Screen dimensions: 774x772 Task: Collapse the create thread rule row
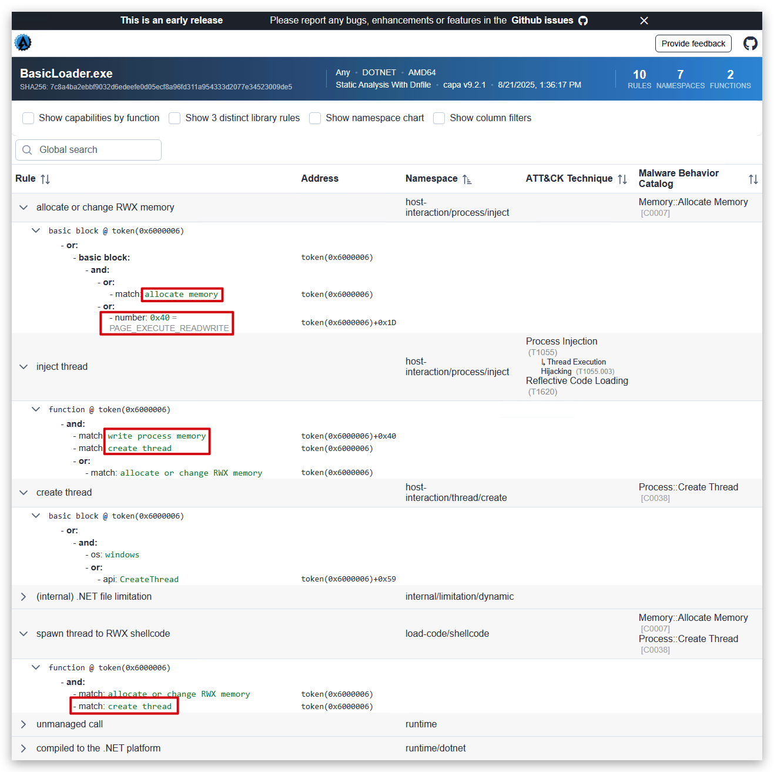tap(24, 493)
